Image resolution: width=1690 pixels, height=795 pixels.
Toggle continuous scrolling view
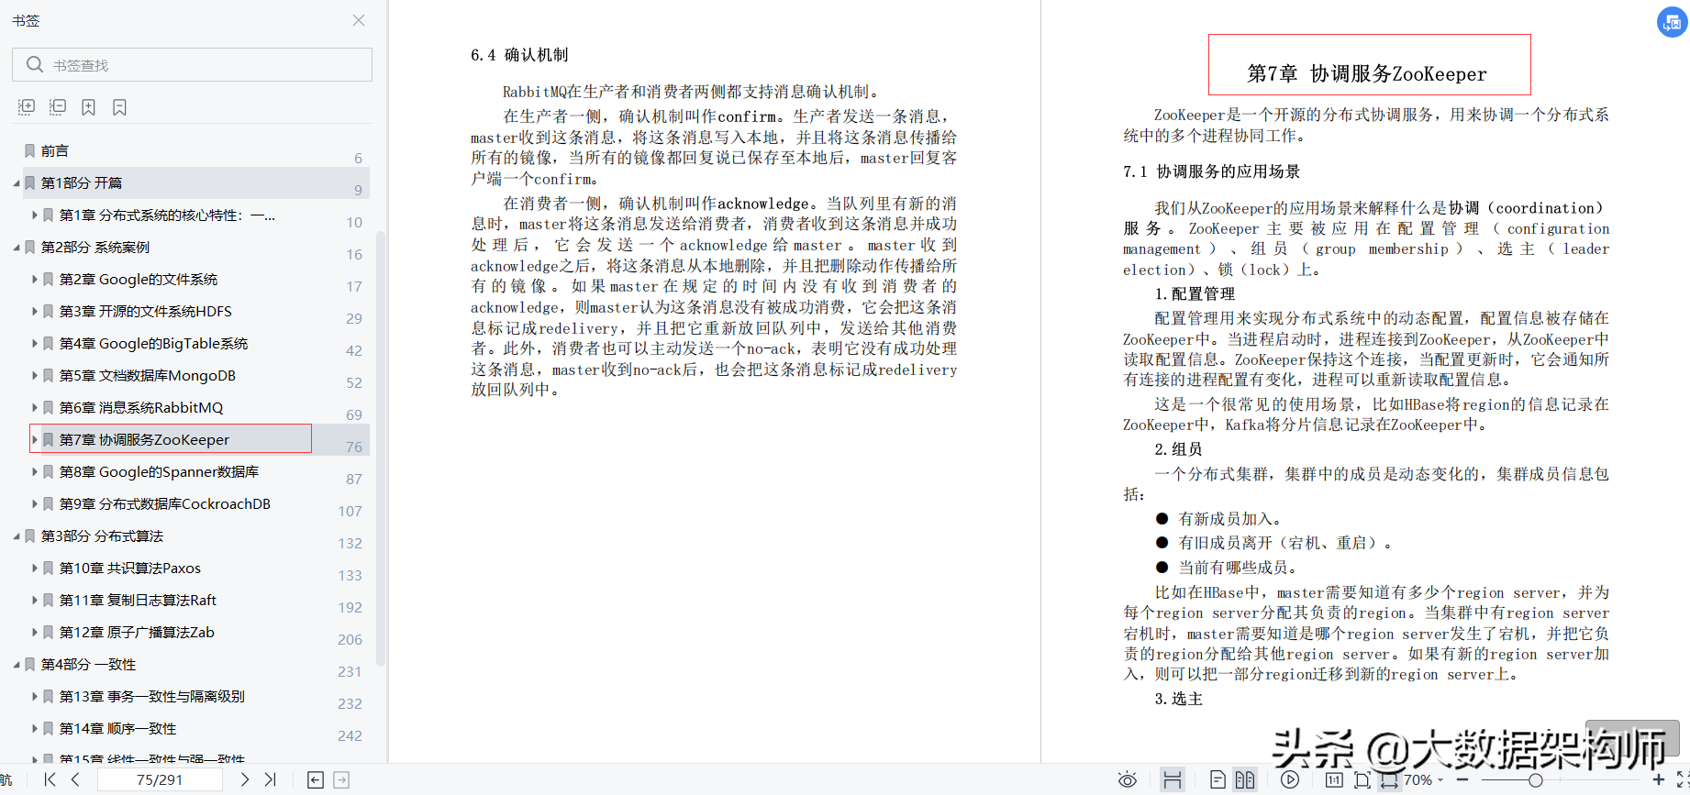[x=1172, y=779]
